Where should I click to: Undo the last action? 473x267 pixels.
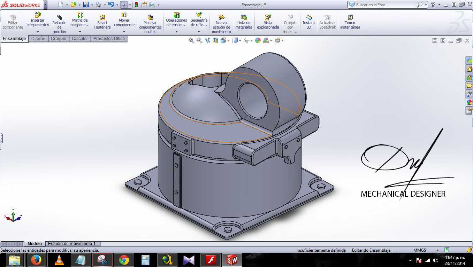pyautogui.click(x=111, y=5)
